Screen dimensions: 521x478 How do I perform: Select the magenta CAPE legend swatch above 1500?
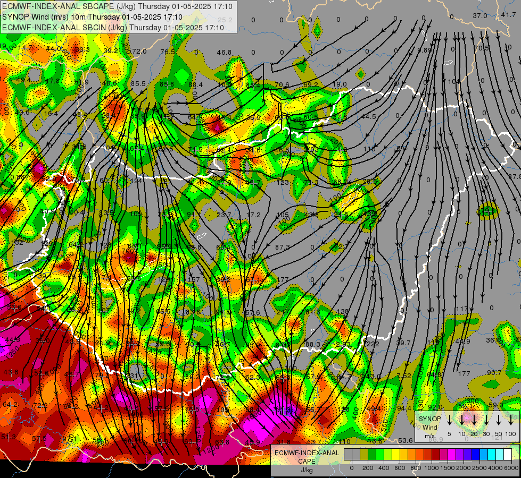pyautogui.click(x=452, y=454)
